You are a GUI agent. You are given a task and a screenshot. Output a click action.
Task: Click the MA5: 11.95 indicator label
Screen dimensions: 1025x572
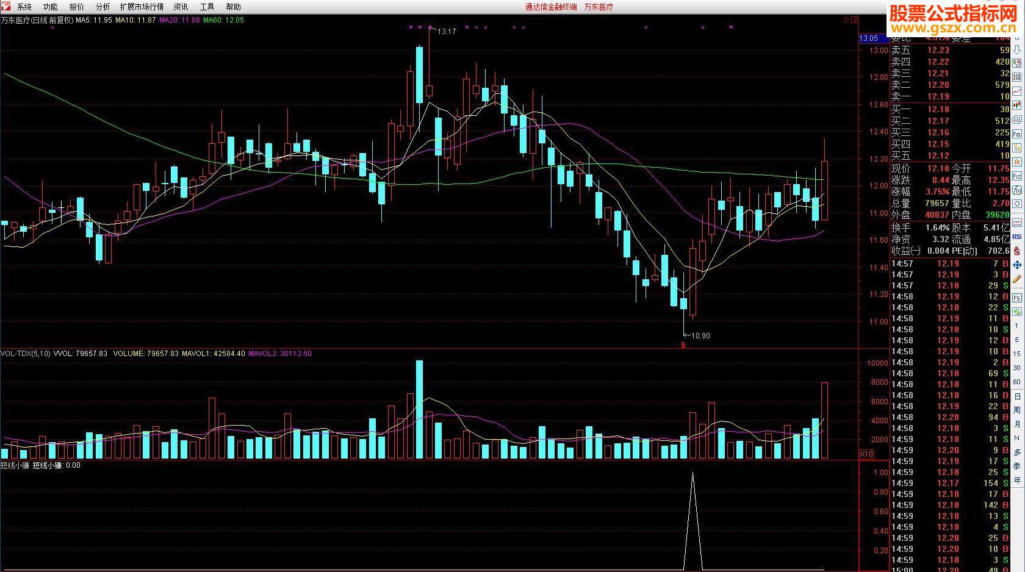click(x=94, y=20)
